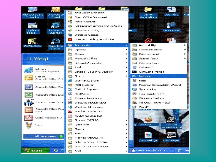Select Set Program Access and Defaults
The height and width of the screenshot is (162, 216).
pos(97,26)
